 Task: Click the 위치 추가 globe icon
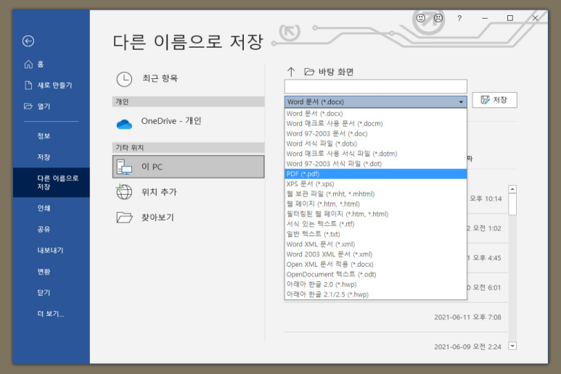click(124, 192)
